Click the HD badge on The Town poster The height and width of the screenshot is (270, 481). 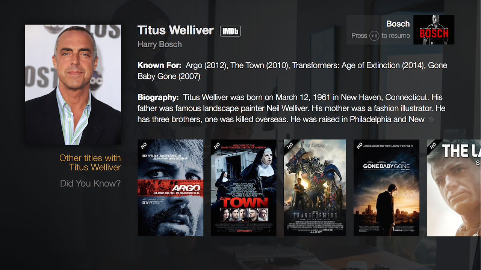coord(216,145)
